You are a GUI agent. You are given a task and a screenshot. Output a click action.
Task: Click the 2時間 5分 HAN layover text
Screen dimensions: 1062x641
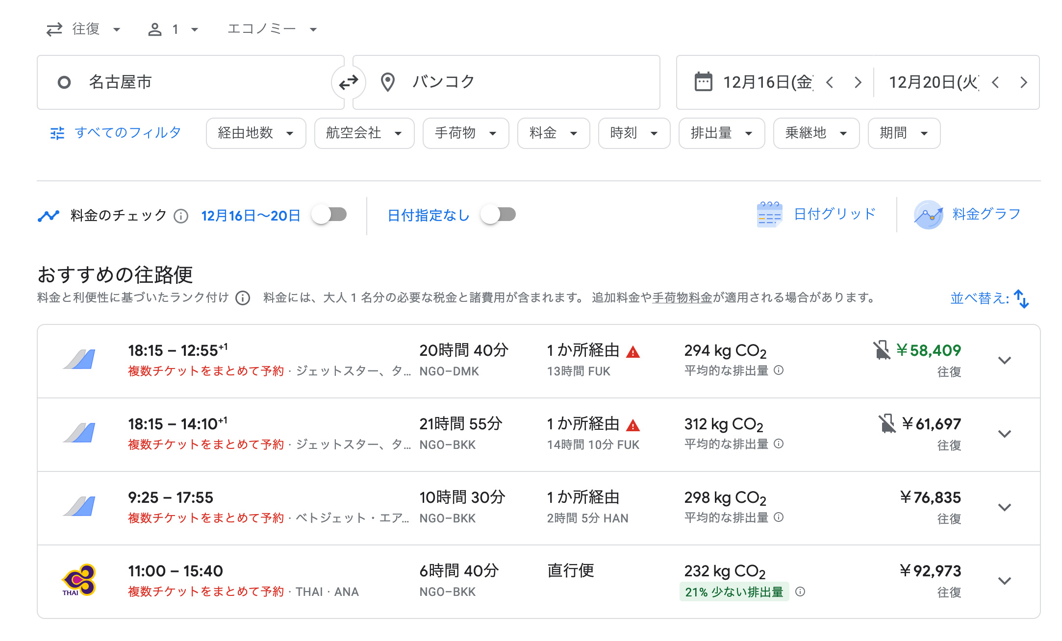click(x=587, y=518)
